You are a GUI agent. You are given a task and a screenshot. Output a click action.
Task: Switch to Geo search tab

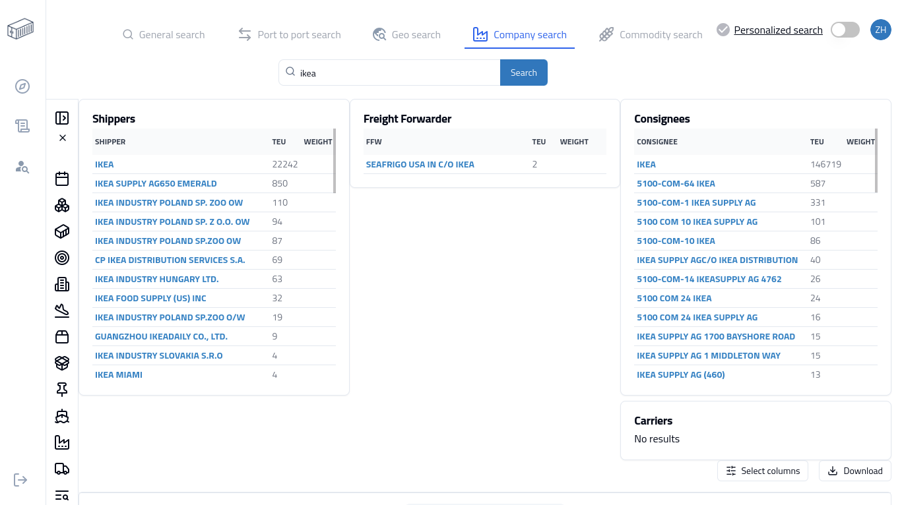(406, 35)
